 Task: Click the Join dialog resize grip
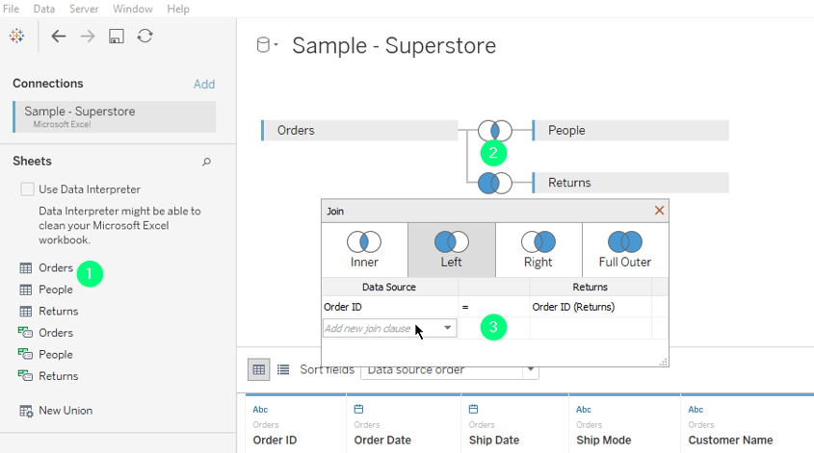(x=664, y=362)
